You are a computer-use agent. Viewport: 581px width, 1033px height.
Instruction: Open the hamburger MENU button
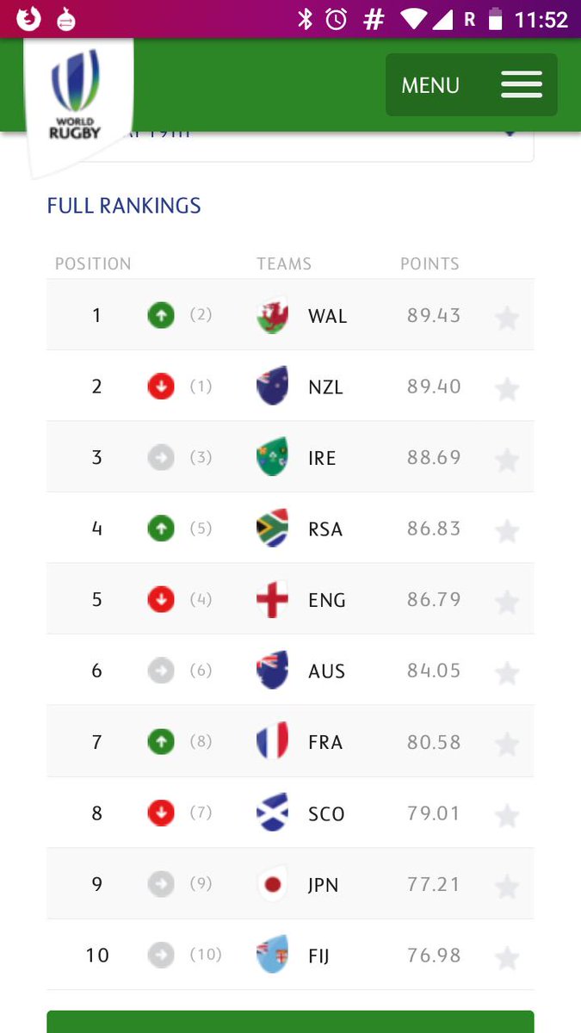[471, 84]
